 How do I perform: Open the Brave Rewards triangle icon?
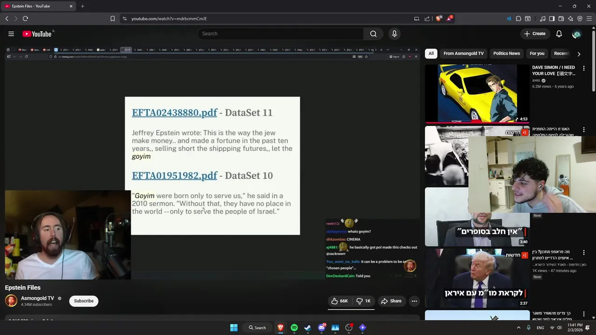pos(449,19)
